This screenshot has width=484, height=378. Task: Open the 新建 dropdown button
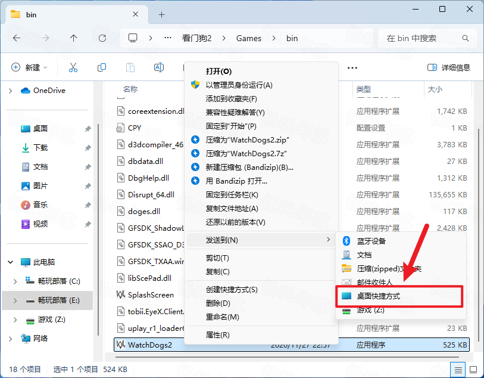29,67
